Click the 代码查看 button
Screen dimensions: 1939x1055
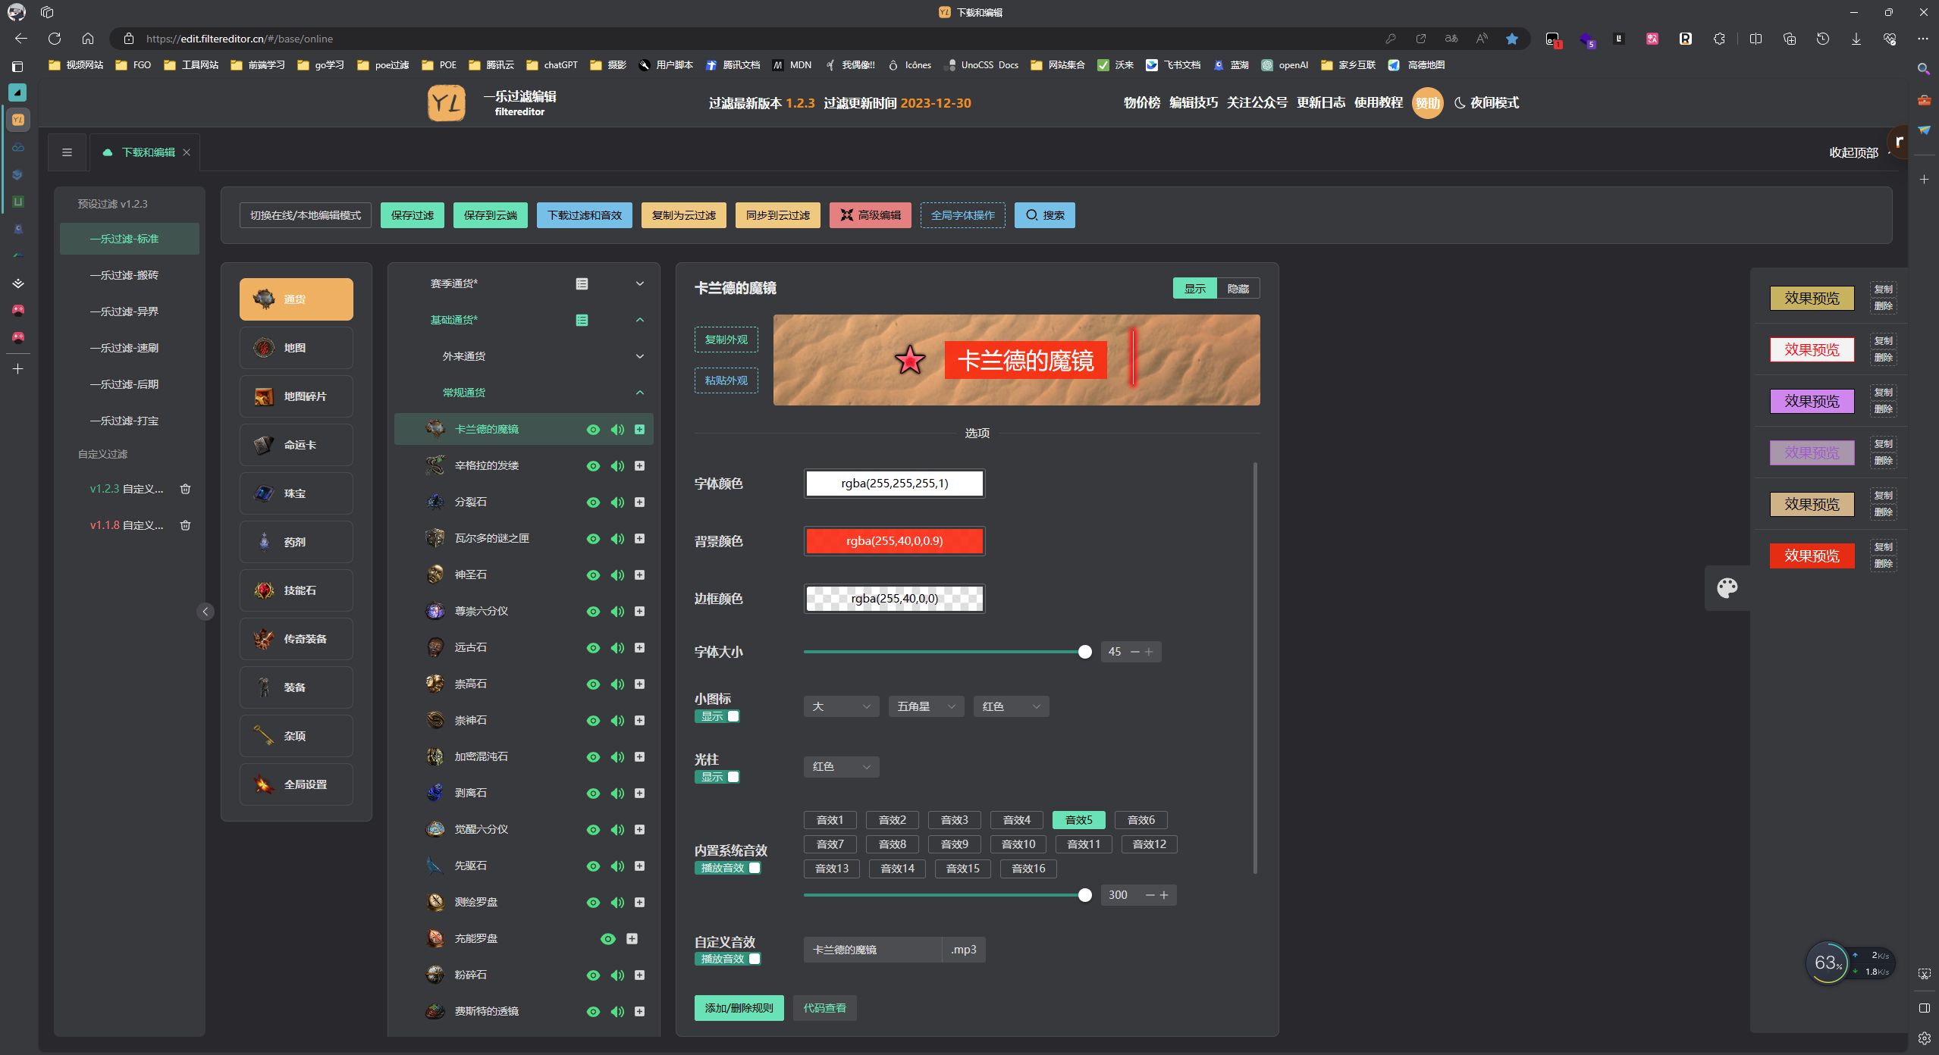tap(824, 1008)
